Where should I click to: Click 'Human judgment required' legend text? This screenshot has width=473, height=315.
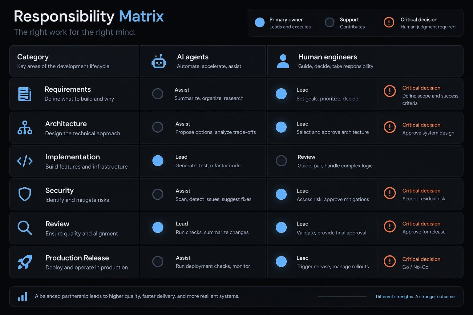pos(428,27)
